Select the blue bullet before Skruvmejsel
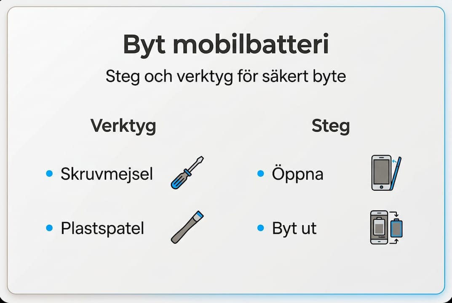The image size is (452, 303). [x=49, y=173]
